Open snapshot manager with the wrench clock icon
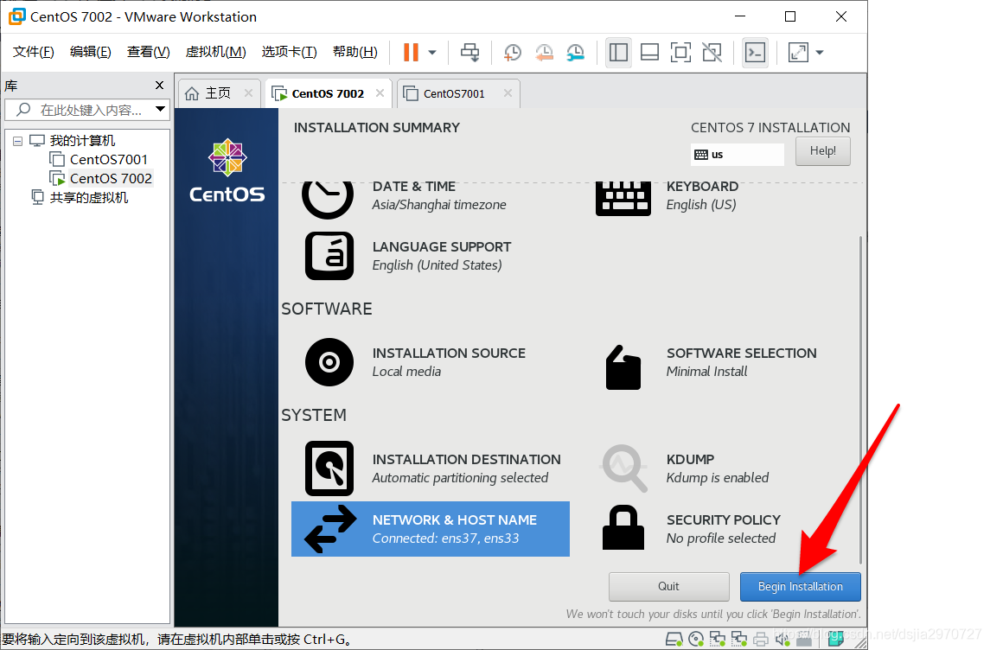This screenshot has height=650, width=990. [x=575, y=53]
